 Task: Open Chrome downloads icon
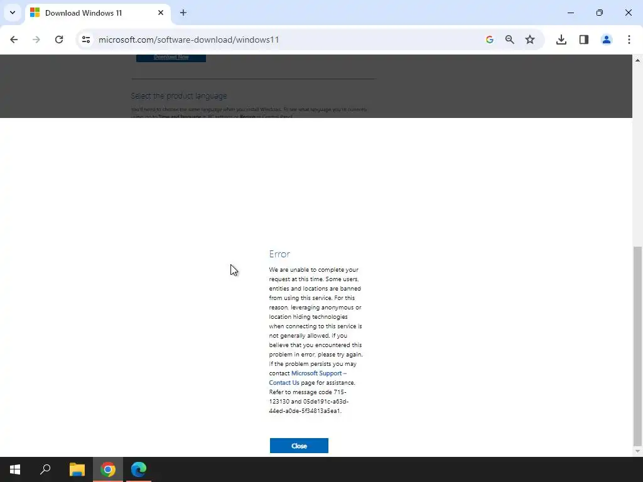pyautogui.click(x=561, y=40)
